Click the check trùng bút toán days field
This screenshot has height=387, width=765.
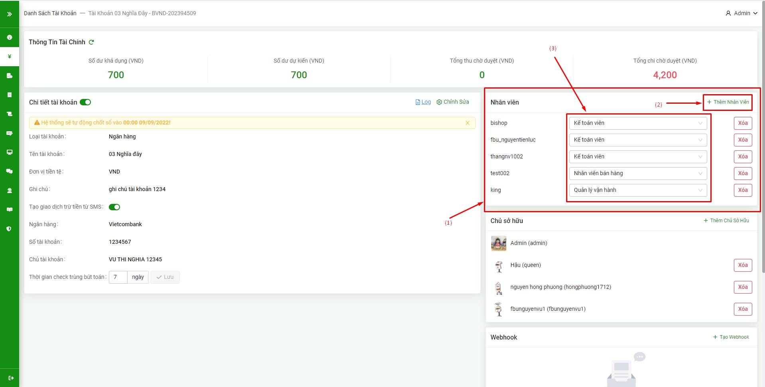tap(118, 277)
